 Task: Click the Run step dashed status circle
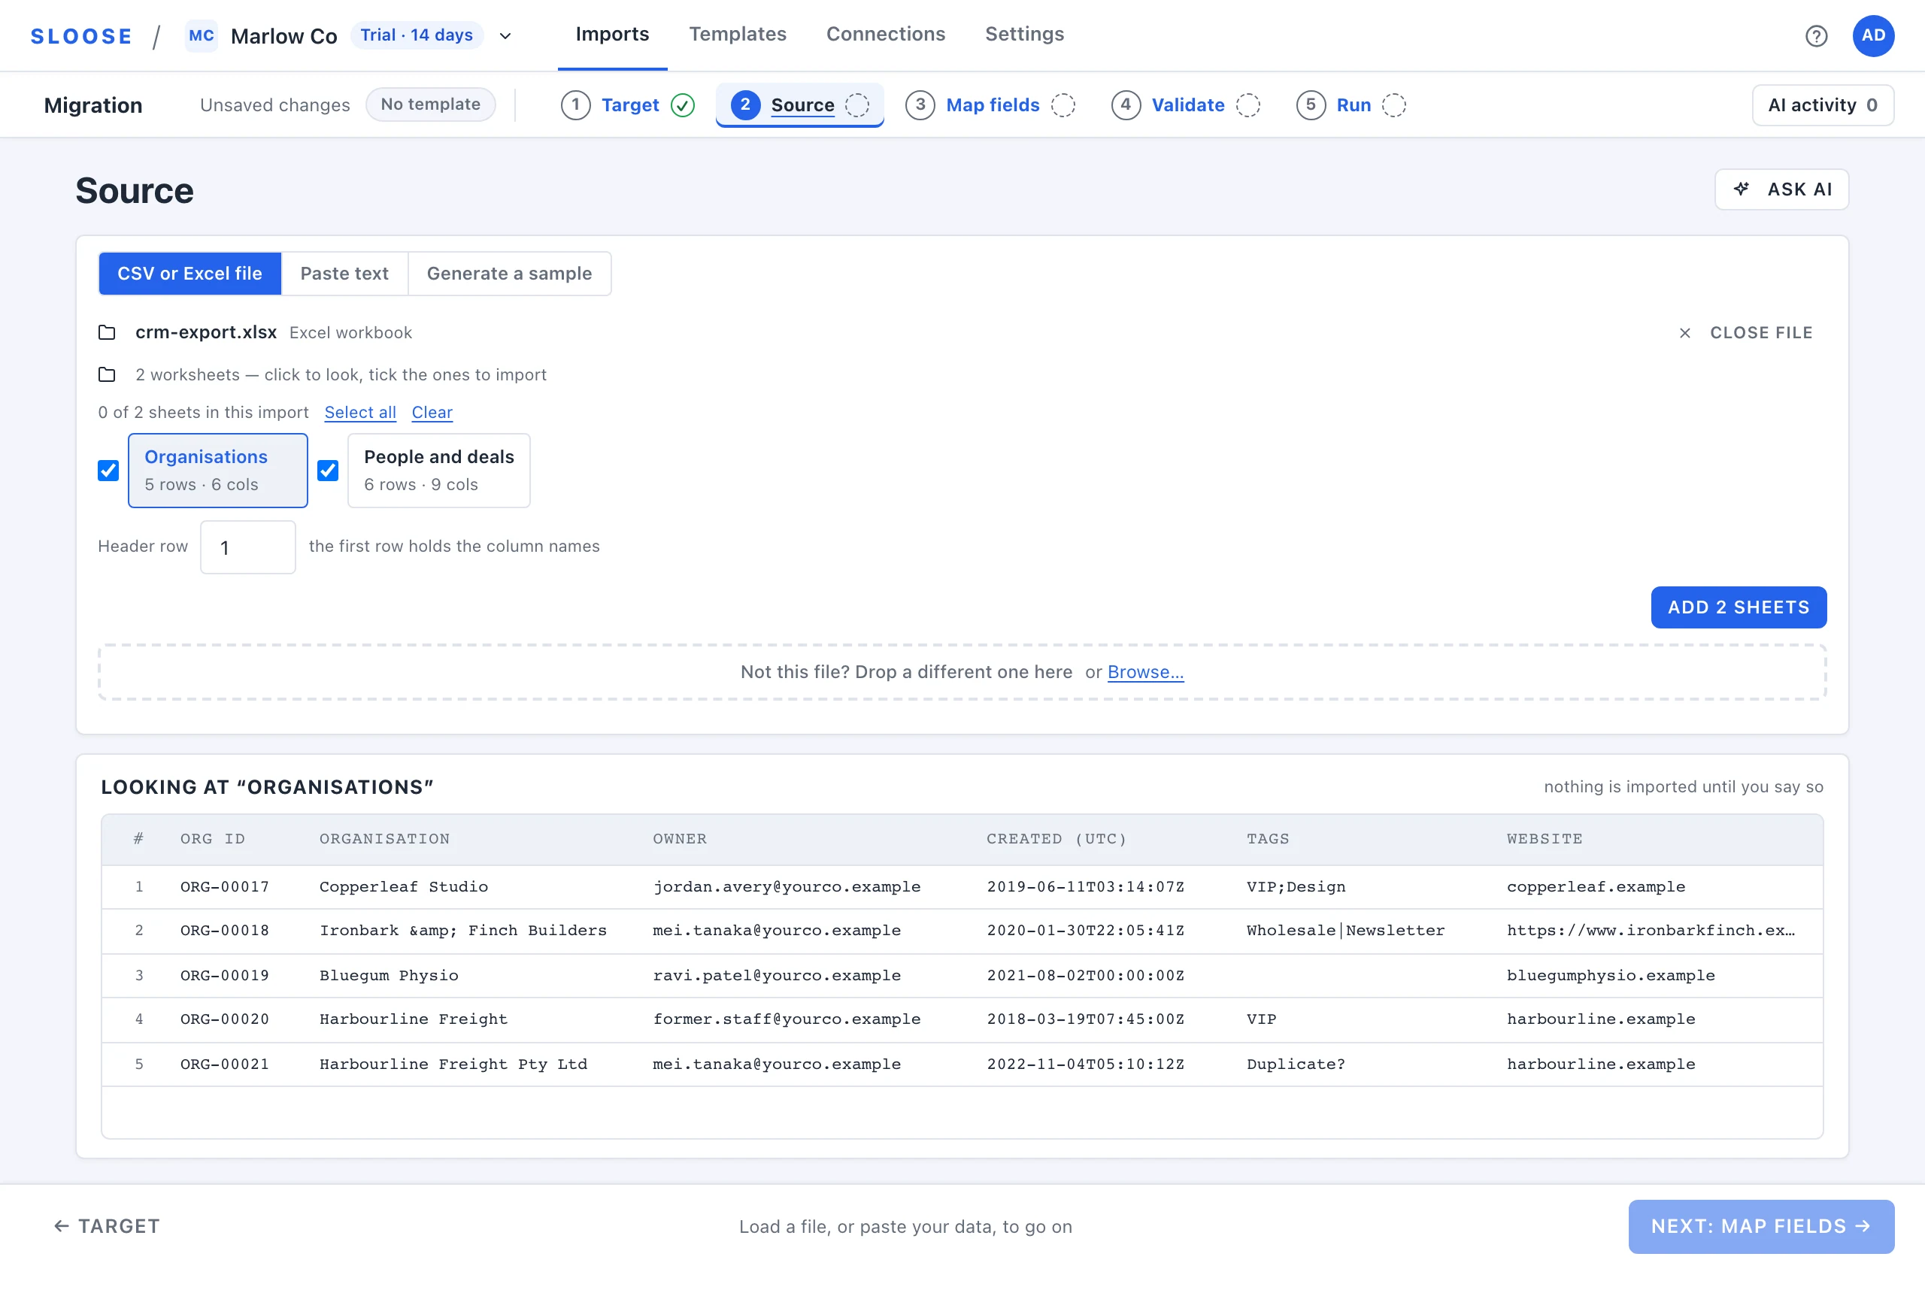click(1394, 104)
